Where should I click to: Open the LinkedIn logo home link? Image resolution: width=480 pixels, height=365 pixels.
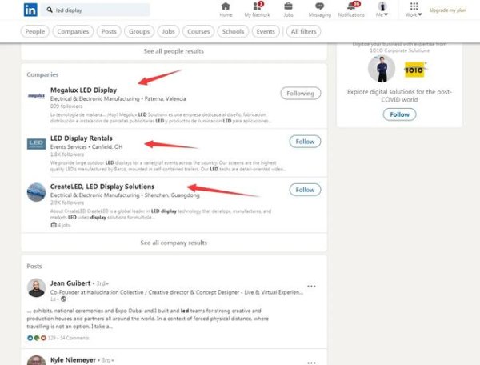[30, 10]
